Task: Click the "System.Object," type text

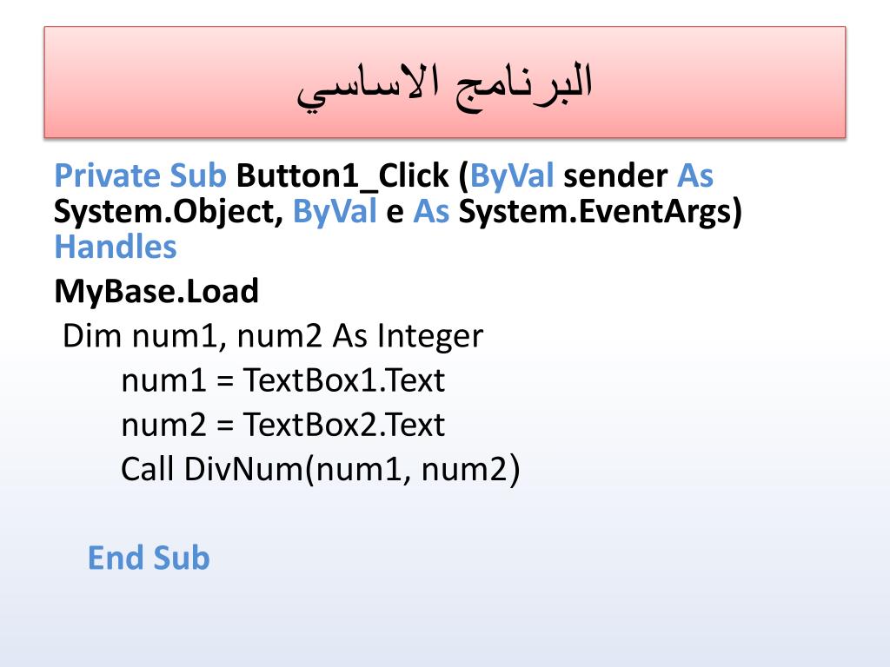Action: (x=169, y=212)
